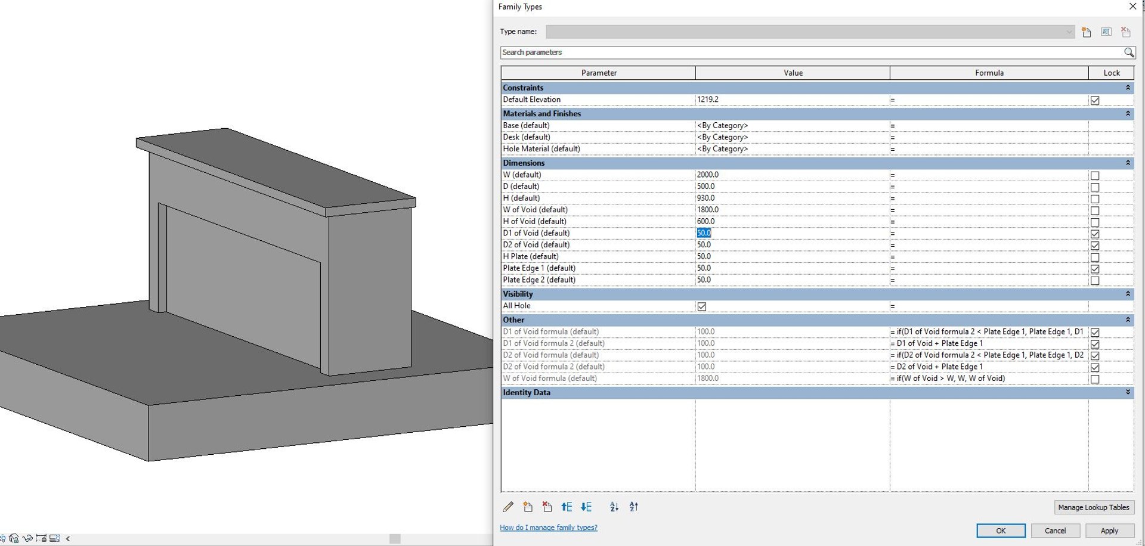Viewport: 1145px width, 546px height.
Task: Click the Delete Type icon
Action: 1126,32
